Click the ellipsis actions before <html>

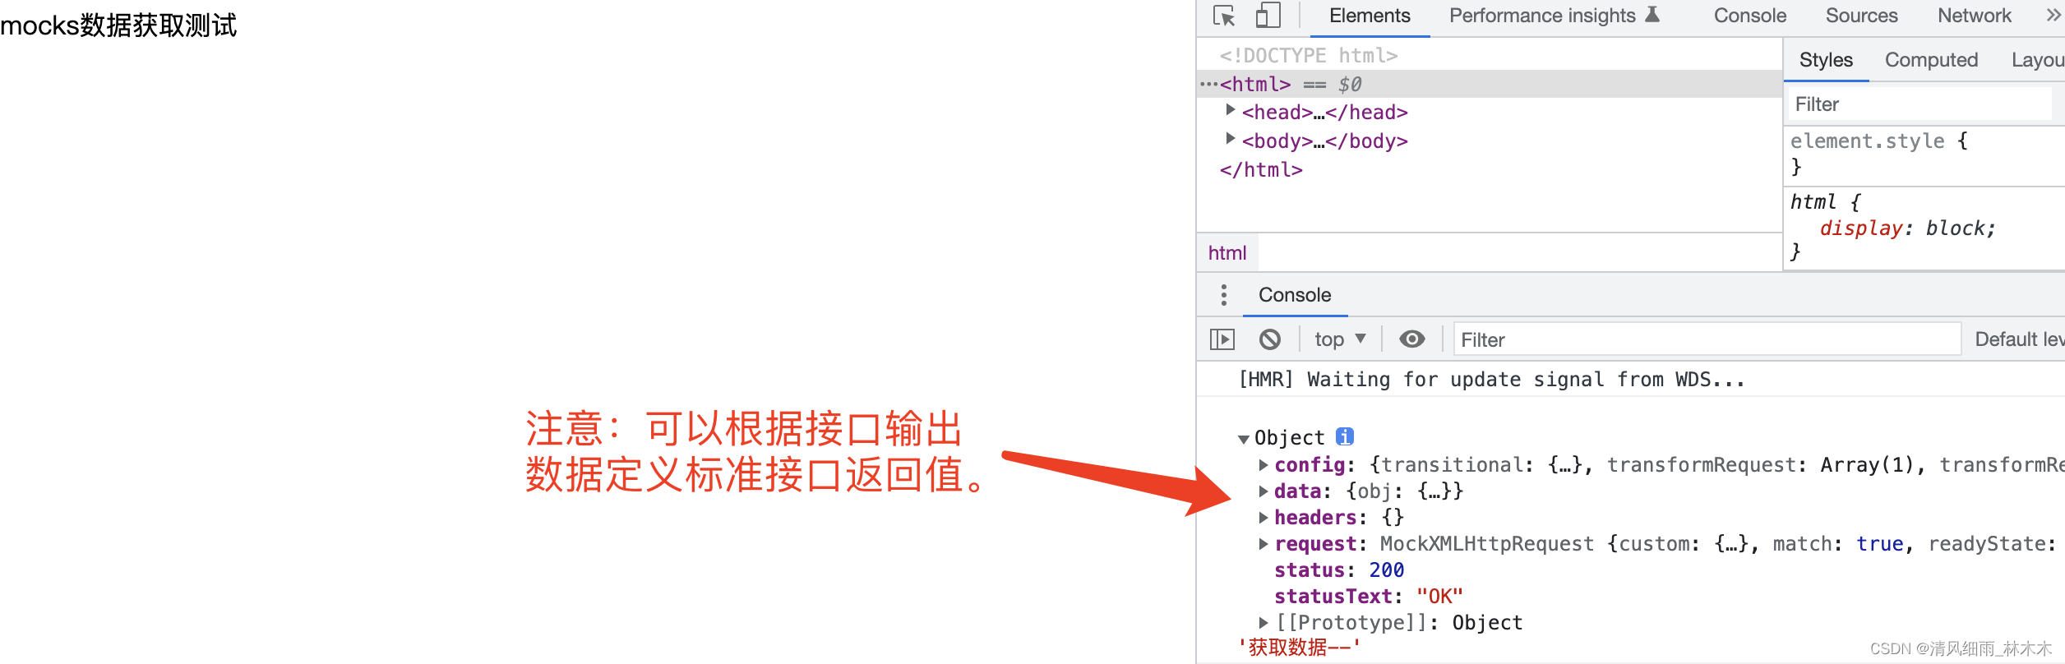point(1208,84)
